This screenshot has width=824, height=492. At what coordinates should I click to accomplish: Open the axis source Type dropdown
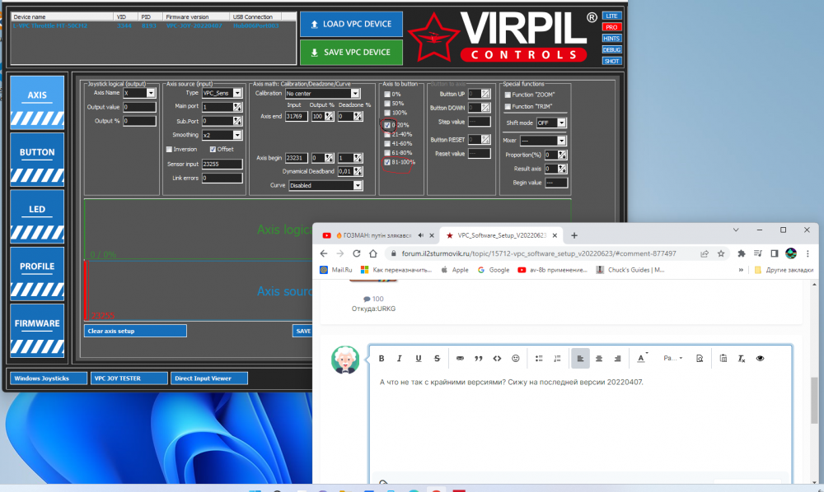[237, 93]
